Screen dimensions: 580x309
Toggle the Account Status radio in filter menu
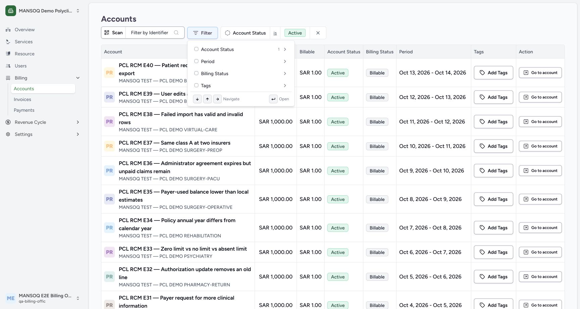(196, 49)
